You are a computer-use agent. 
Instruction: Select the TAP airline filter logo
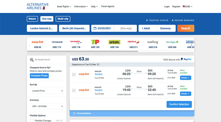tap(95, 42)
